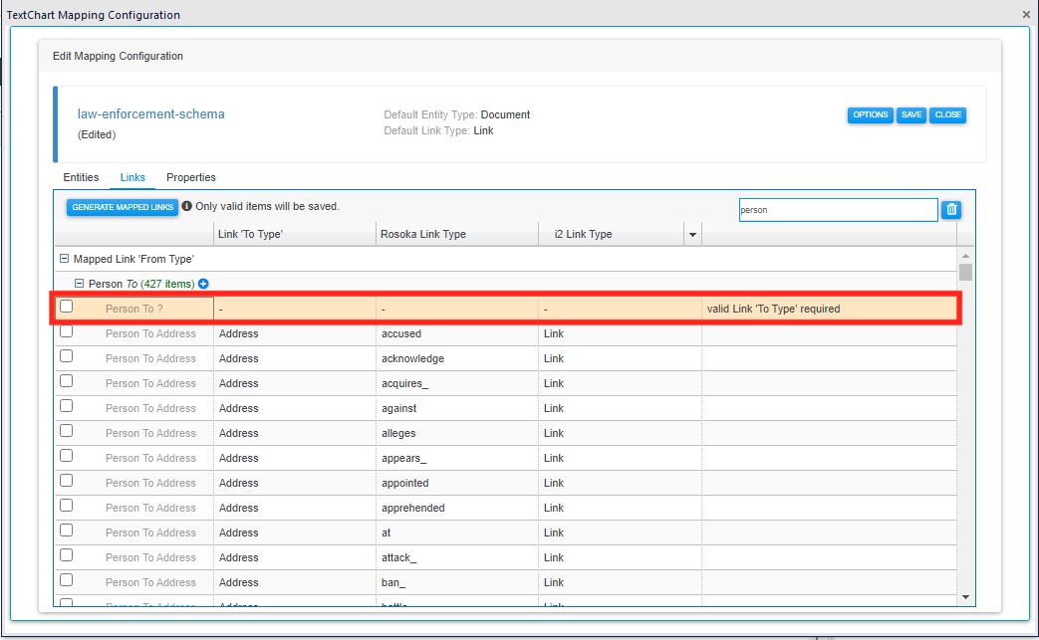Collapse the Mapped Link 'From Type' group
Viewport: 1039px width, 640px height.
coord(64,258)
